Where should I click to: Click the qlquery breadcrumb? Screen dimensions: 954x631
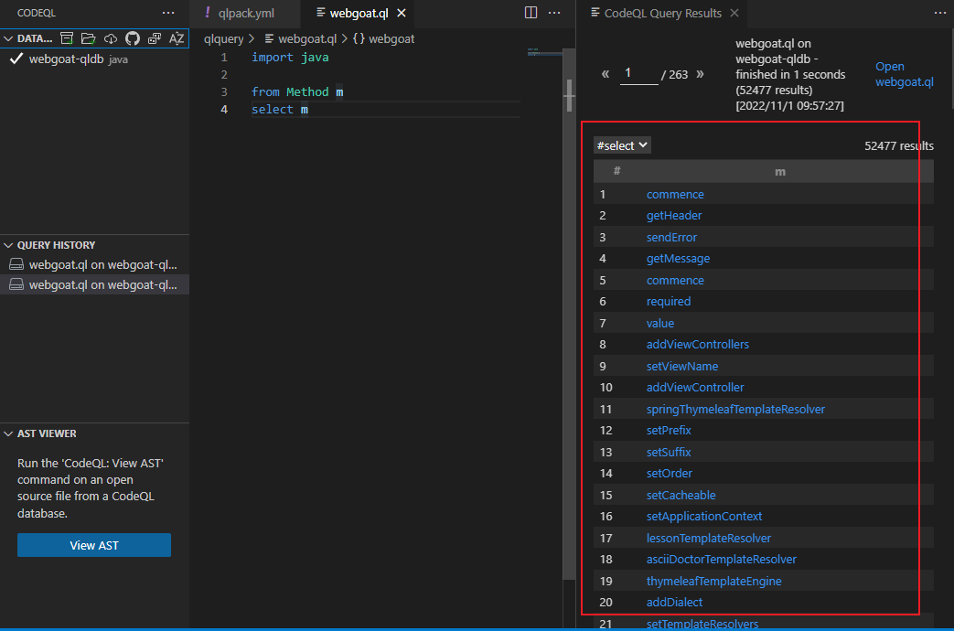[x=223, y=39]
